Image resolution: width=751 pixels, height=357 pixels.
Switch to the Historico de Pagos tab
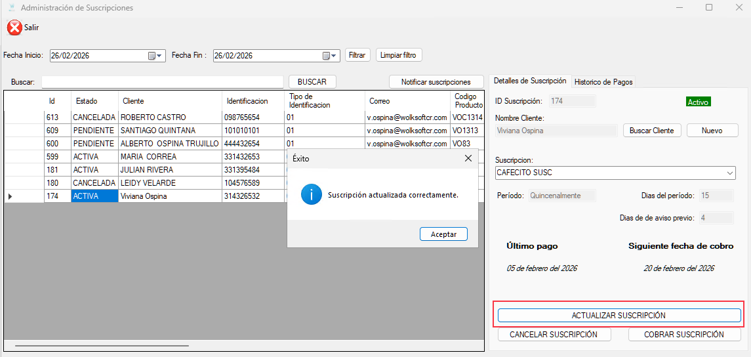(603, 82)
